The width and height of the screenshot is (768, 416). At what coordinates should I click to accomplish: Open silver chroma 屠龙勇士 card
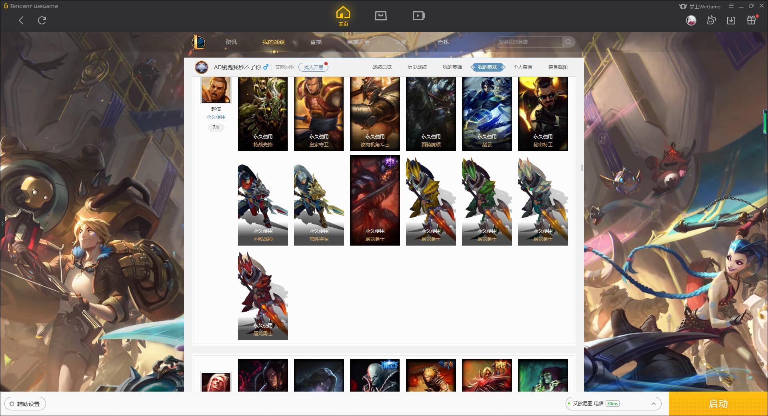coord(543,200)
